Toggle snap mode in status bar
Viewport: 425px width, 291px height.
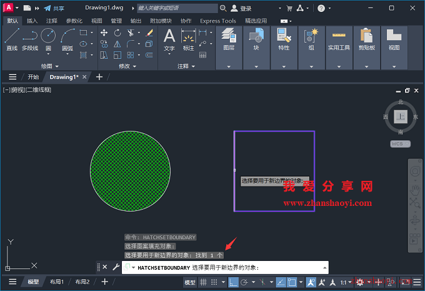[214, 282]
